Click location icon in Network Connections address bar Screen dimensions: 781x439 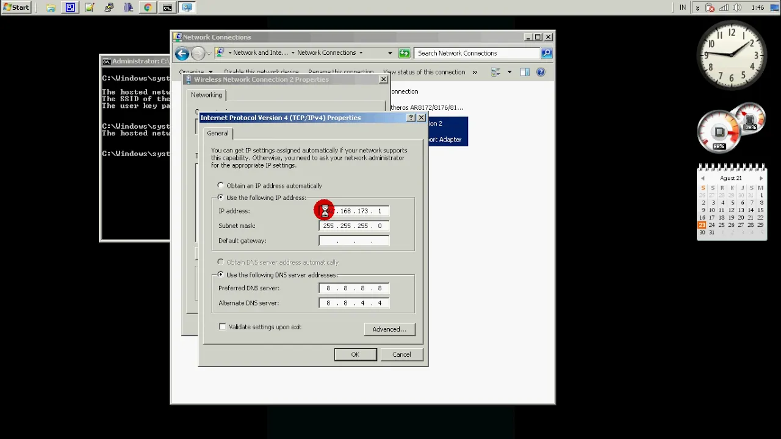pos(220,53)
